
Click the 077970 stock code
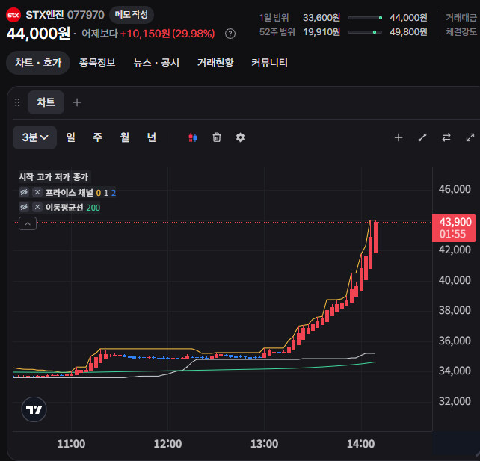(86, 15)
